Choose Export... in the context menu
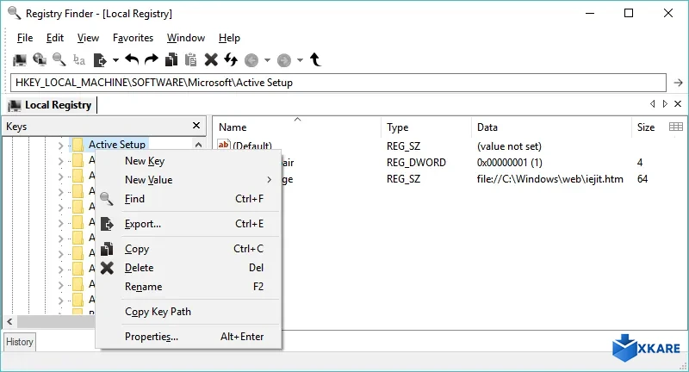The width and height of the screenshot is (689, 372). (189, 224)
